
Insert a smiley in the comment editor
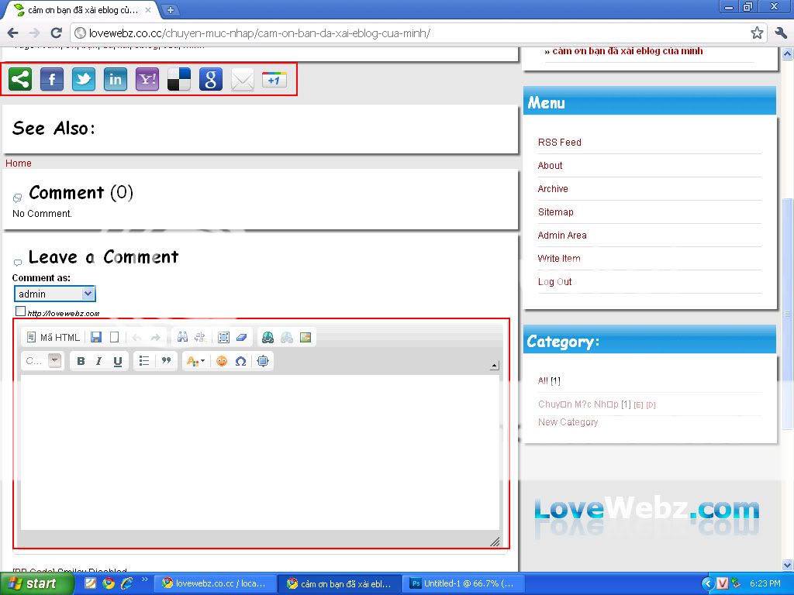(x=222, y=361)
